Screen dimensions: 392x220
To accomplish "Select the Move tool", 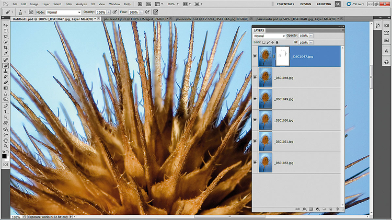I will (6, 25).
